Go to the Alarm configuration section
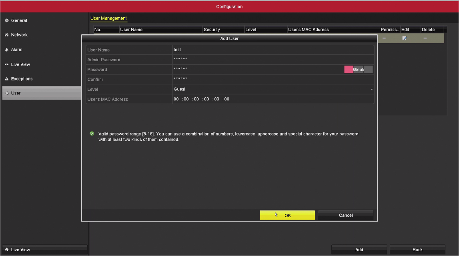This screenshot has width=459, height=256. click(x=16, y=50)
